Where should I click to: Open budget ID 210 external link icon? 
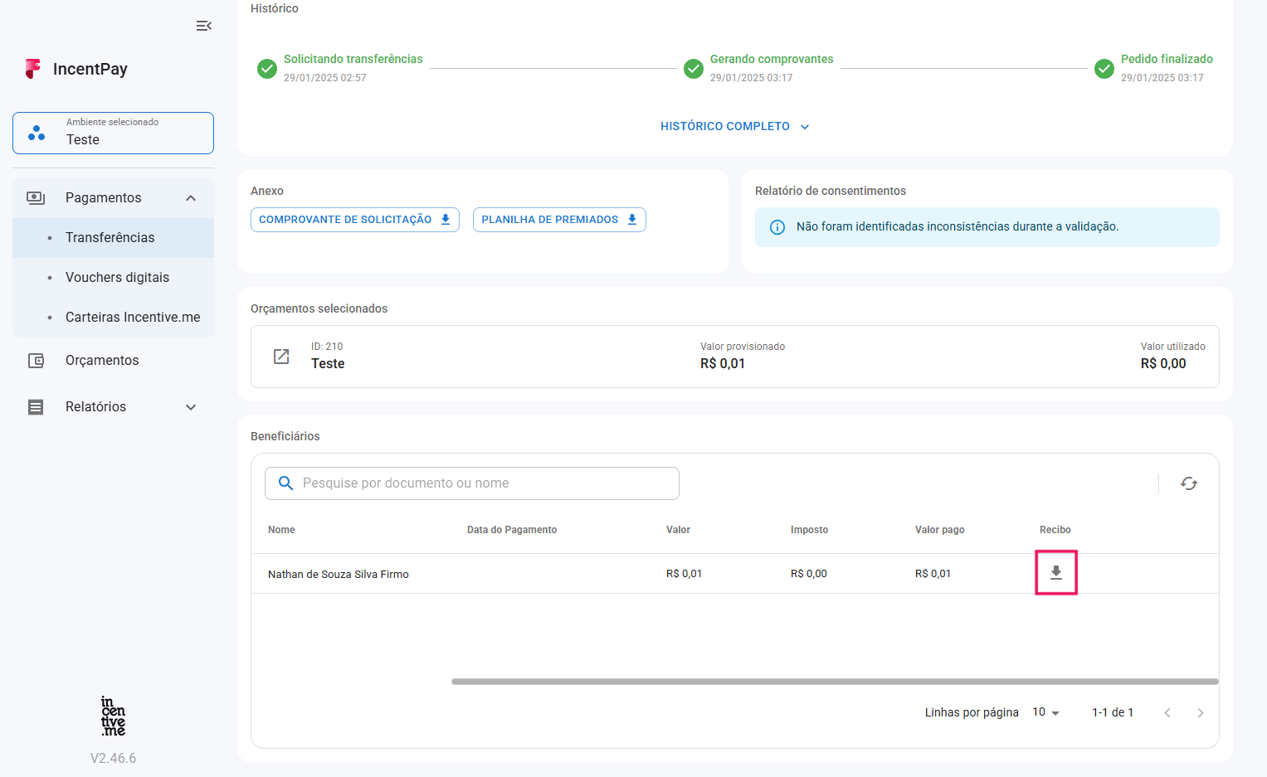pyautogui.click(x=281, y=357)
